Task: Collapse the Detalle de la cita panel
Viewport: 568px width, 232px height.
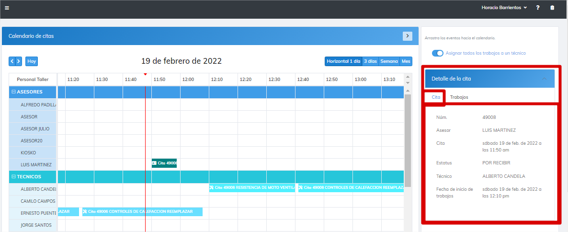Action: click(x=544, y=79)
